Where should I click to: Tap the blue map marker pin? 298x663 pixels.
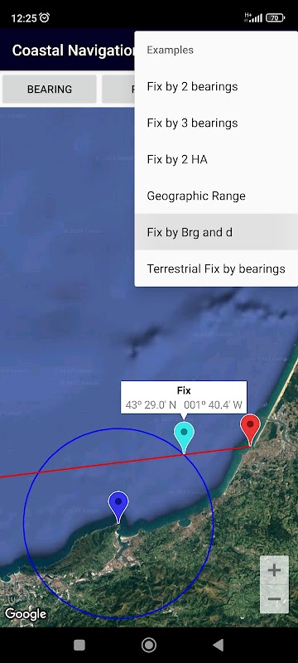[x=118, y=506]
